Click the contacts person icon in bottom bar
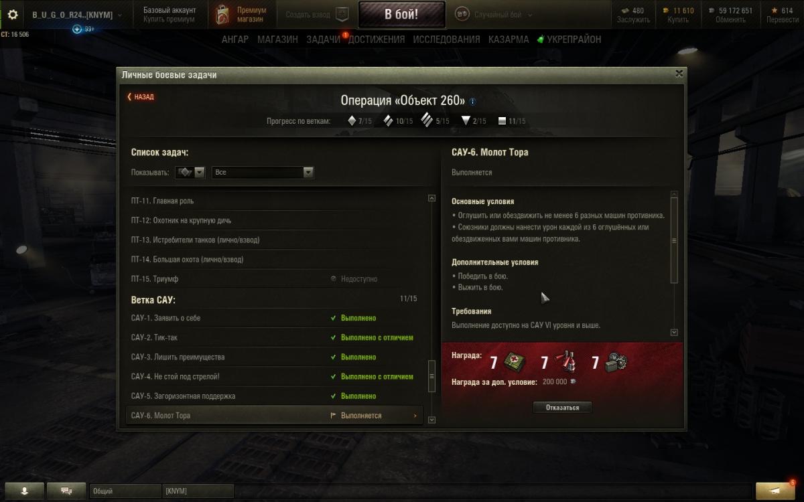 click(x=25, y=491)
